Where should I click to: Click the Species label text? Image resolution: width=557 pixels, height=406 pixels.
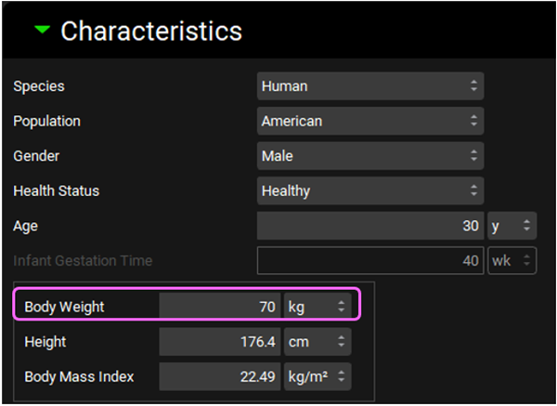click(x=39, y=86)
